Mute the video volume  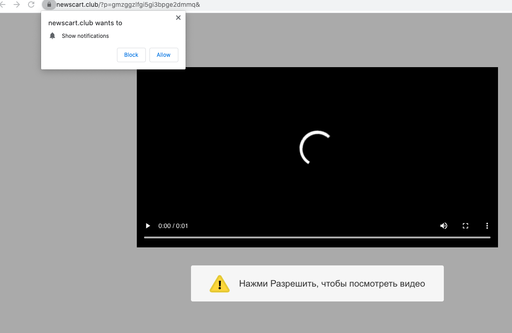click(x=444, y=226)
